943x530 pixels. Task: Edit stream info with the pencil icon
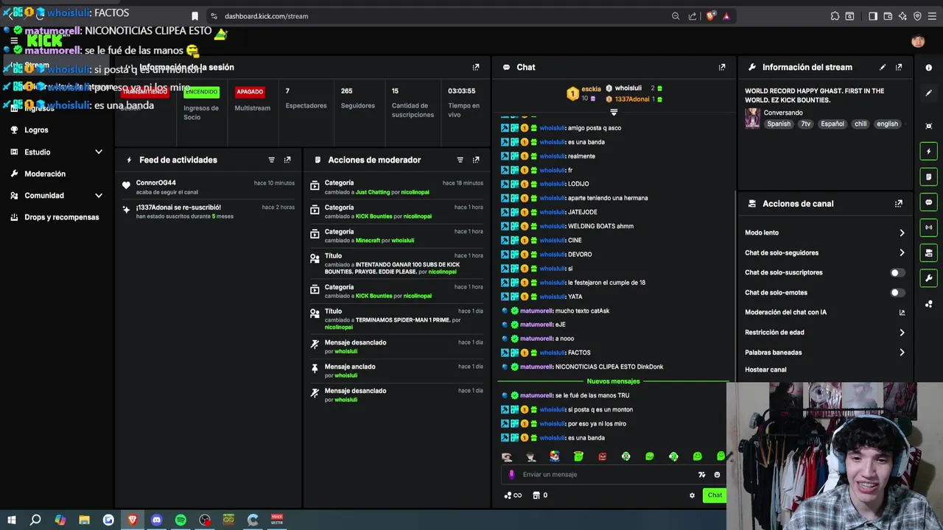pos(883,67)
